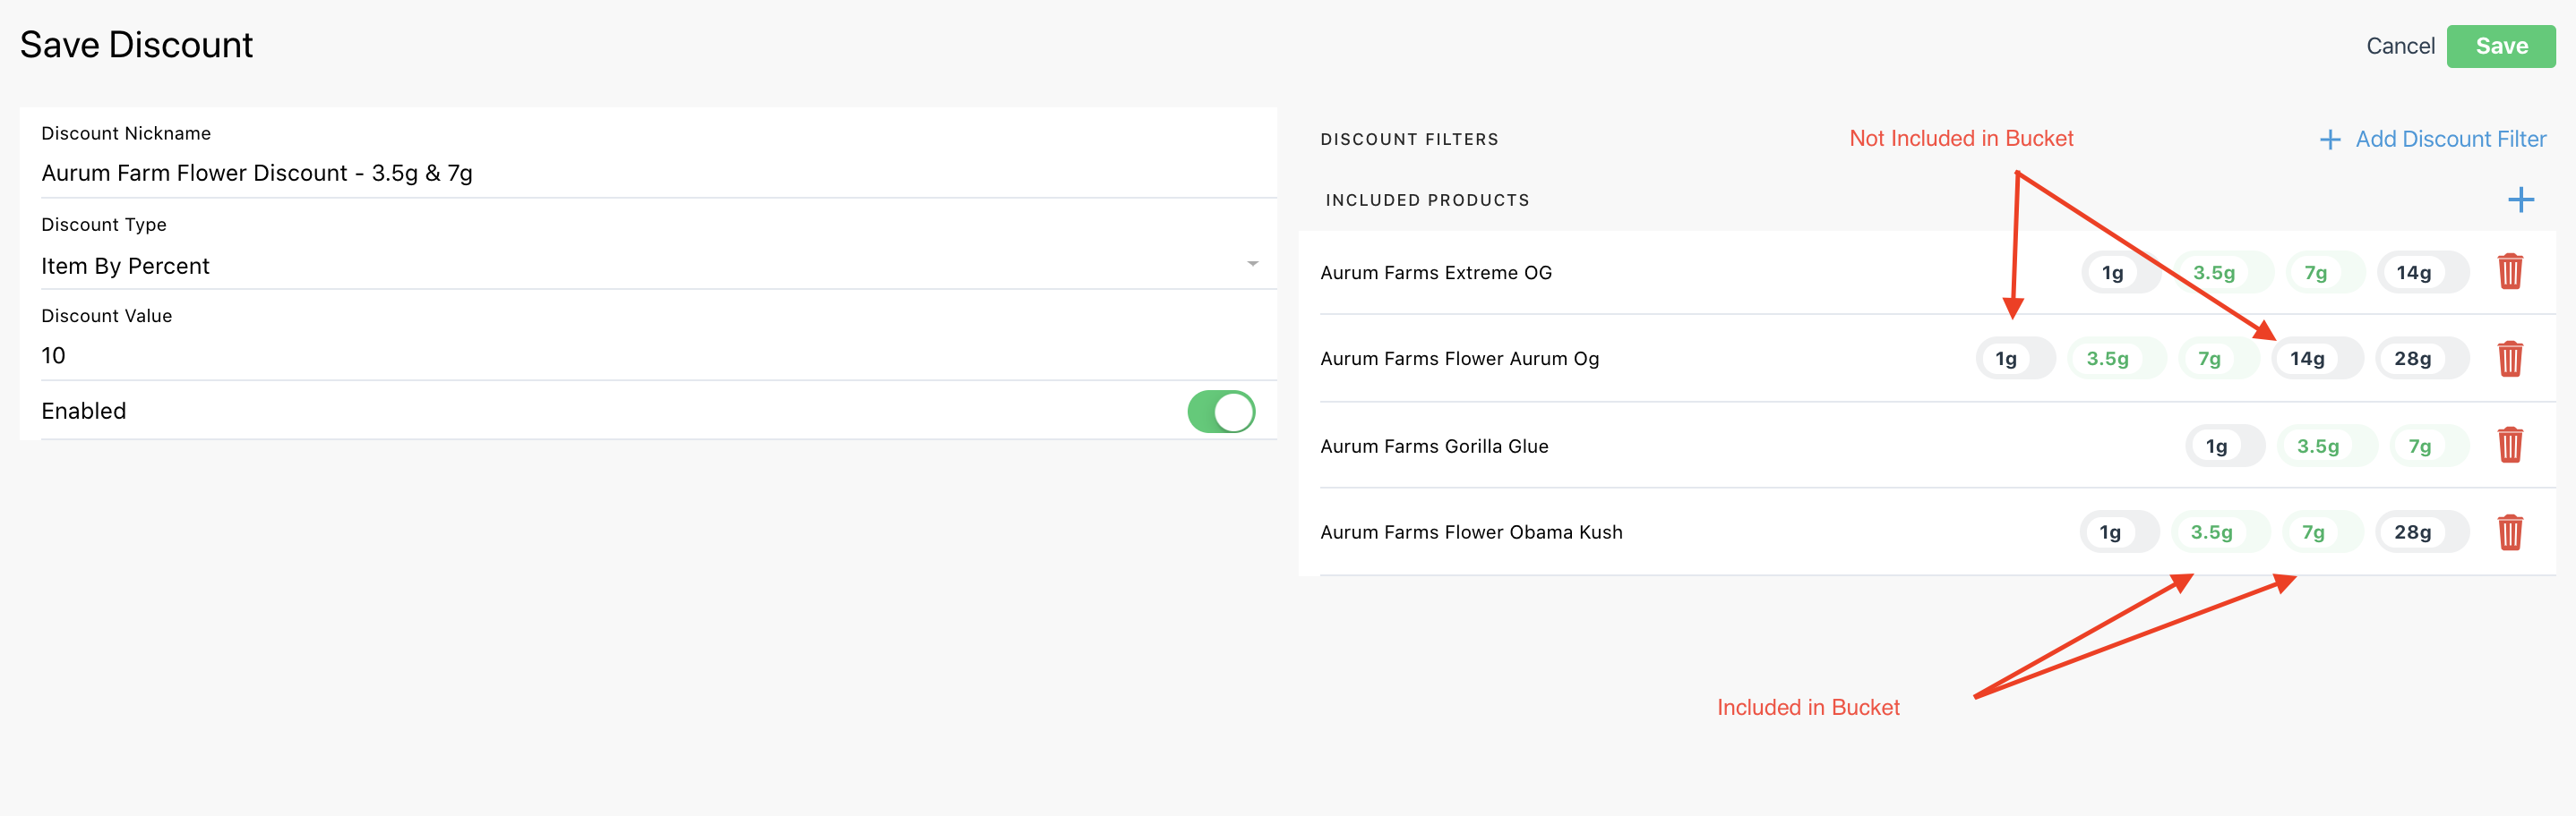The image size is (2576, 816).
Task: Delete Aurum Farms Flower Aurum Og row
Action: click(2510, 359)
